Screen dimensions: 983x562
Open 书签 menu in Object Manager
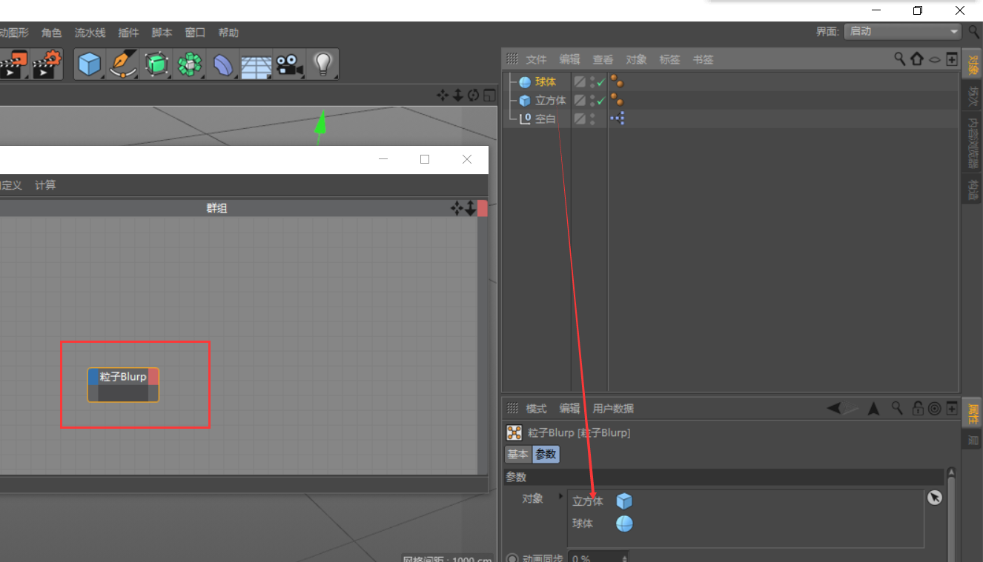point(703,59)
